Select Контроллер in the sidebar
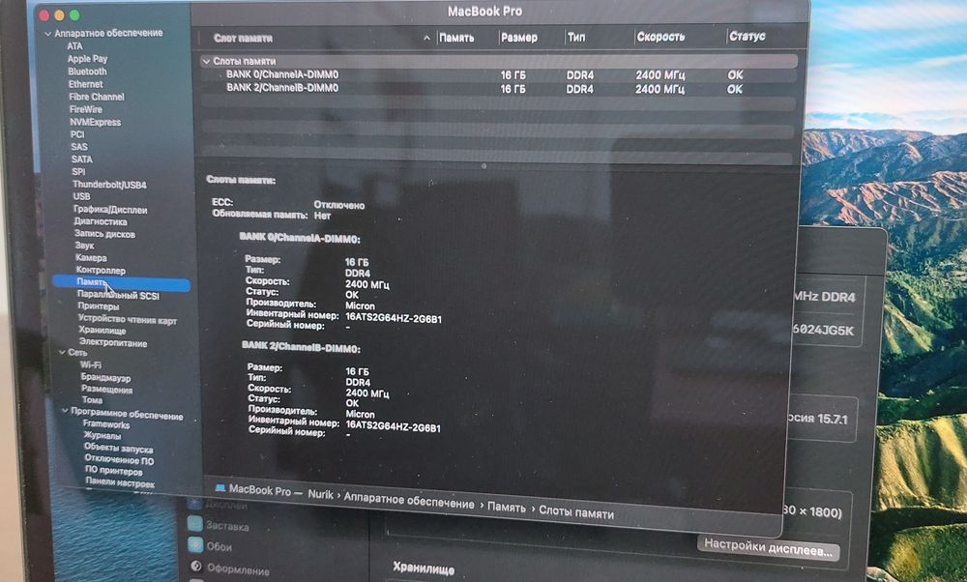The image size is (967, 582). 101,270
